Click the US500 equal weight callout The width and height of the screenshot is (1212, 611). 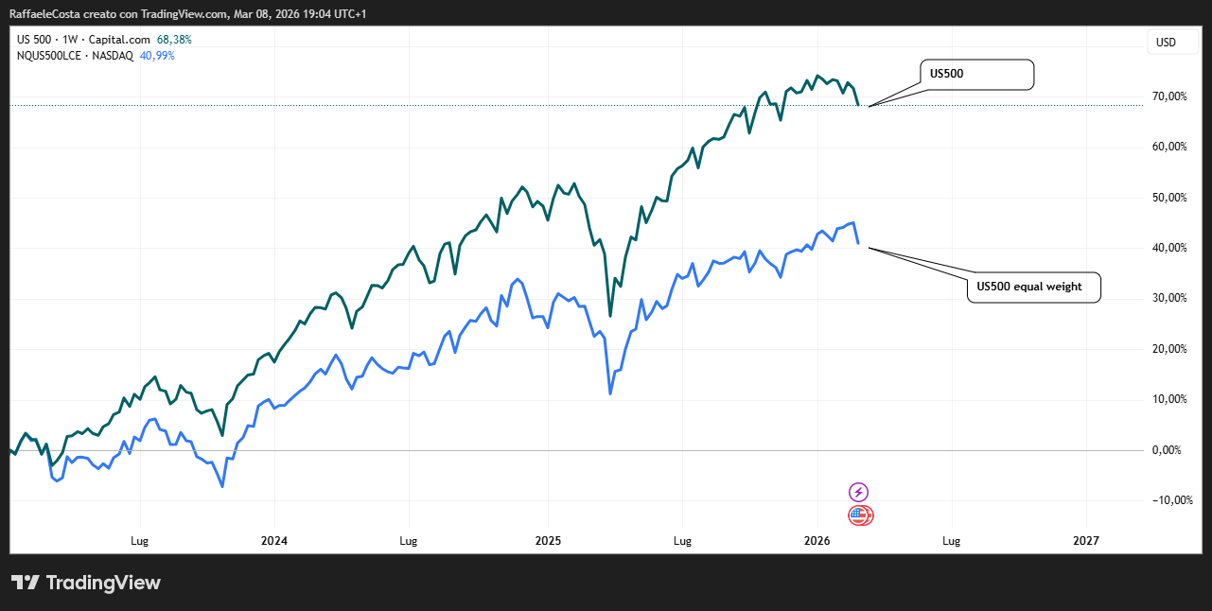point(1033,287)
